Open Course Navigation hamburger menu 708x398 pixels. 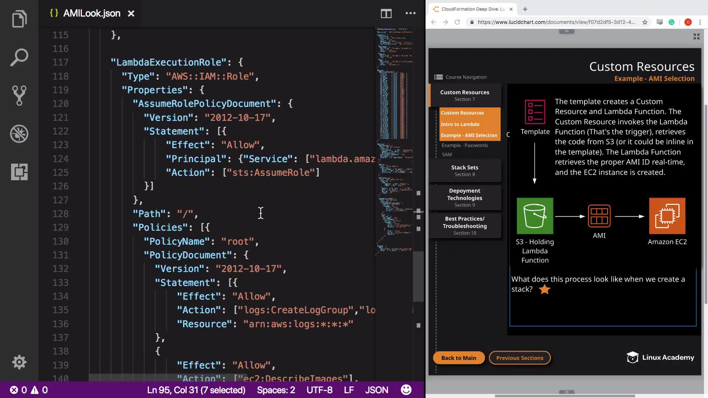click(x=438, y=77)
